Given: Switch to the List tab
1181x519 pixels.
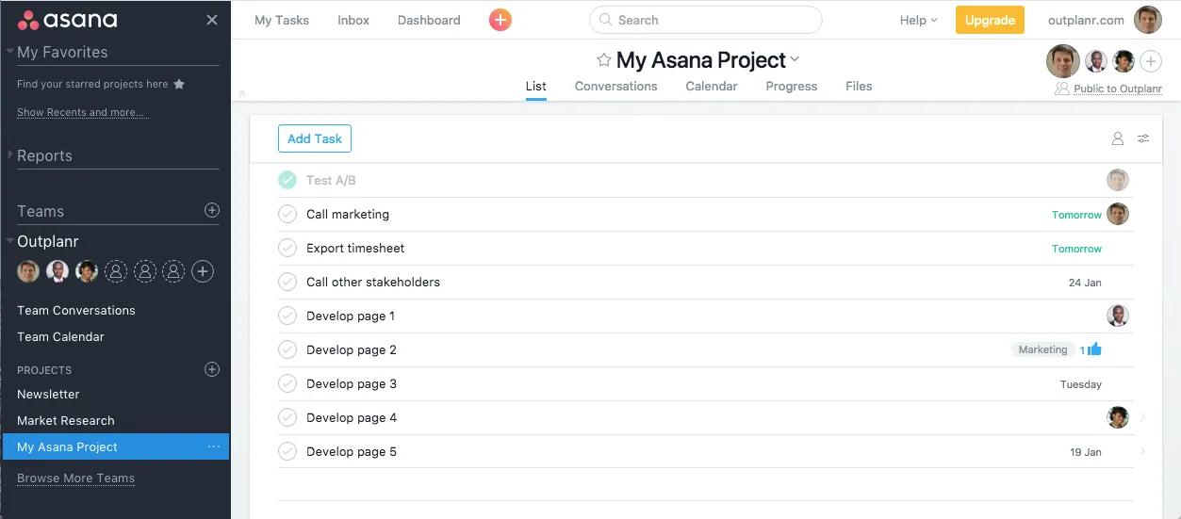Looking at the screenshot, I should (536, 86).
